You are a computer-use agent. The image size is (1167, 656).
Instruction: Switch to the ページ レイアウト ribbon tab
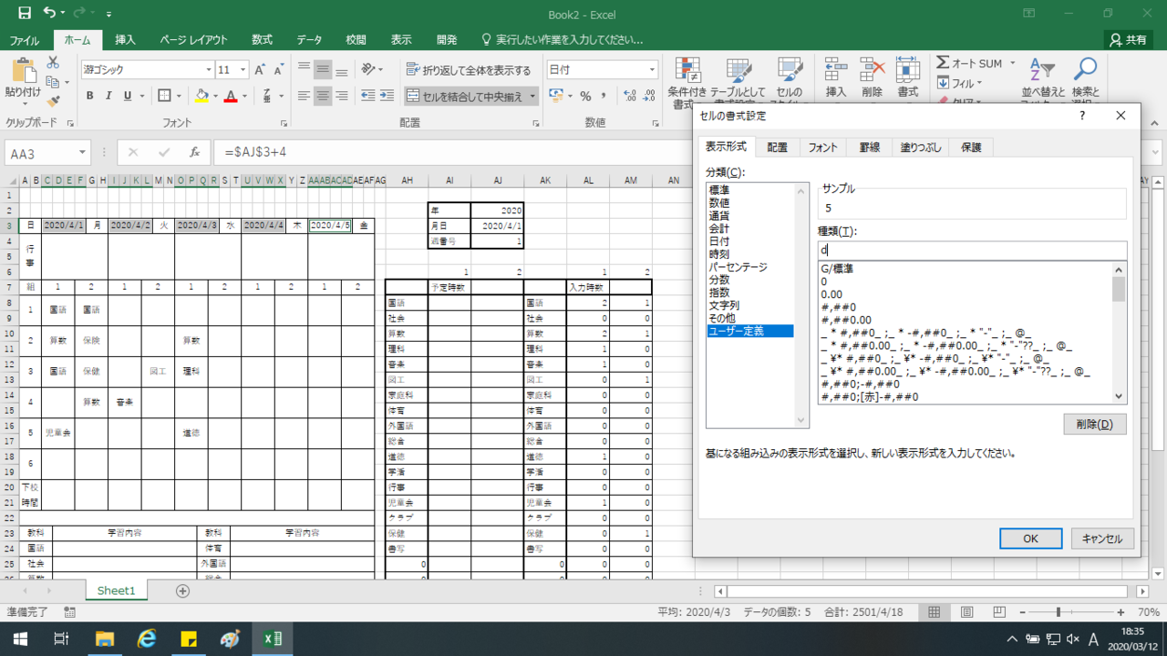coord(193,40)
